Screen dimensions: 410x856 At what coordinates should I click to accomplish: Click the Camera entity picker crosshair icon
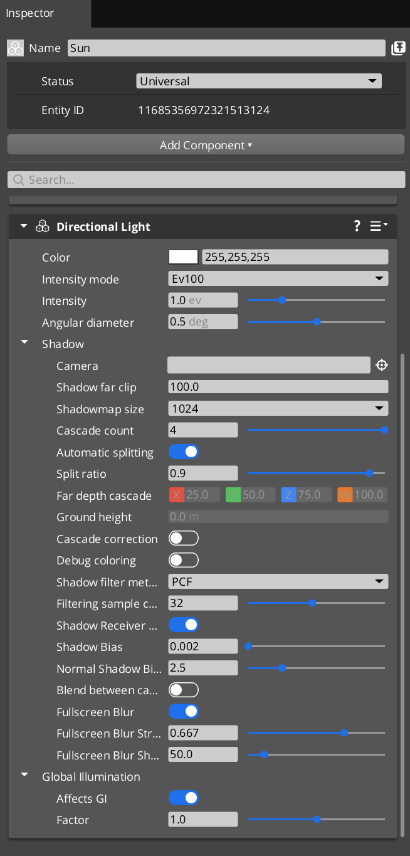pos(382,366)
